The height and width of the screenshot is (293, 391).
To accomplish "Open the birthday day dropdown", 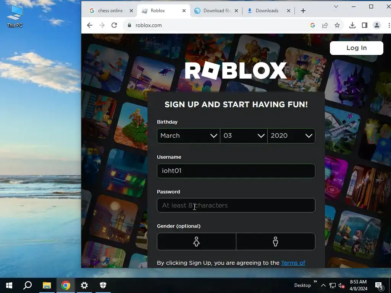I will (x=244, y=136).
